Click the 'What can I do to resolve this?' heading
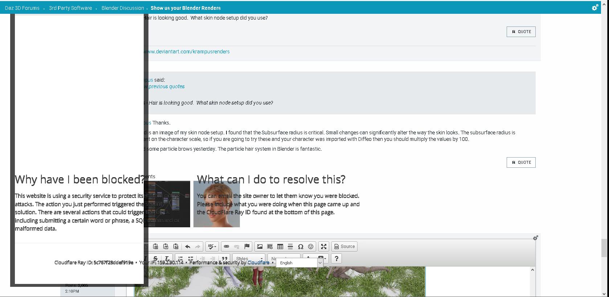The image size is (609, 297). coord(271,179)
